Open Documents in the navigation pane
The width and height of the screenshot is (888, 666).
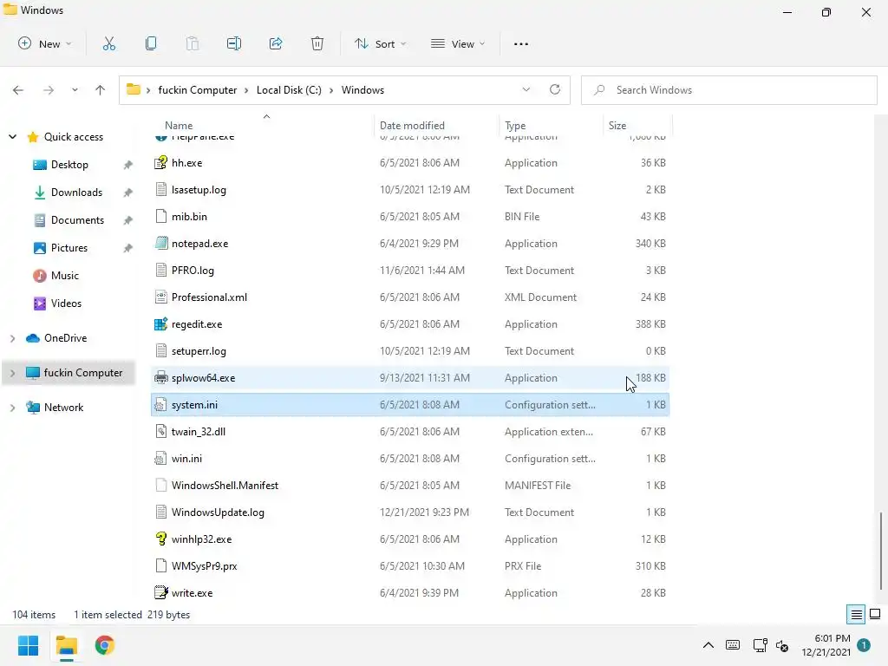(77, 220)
